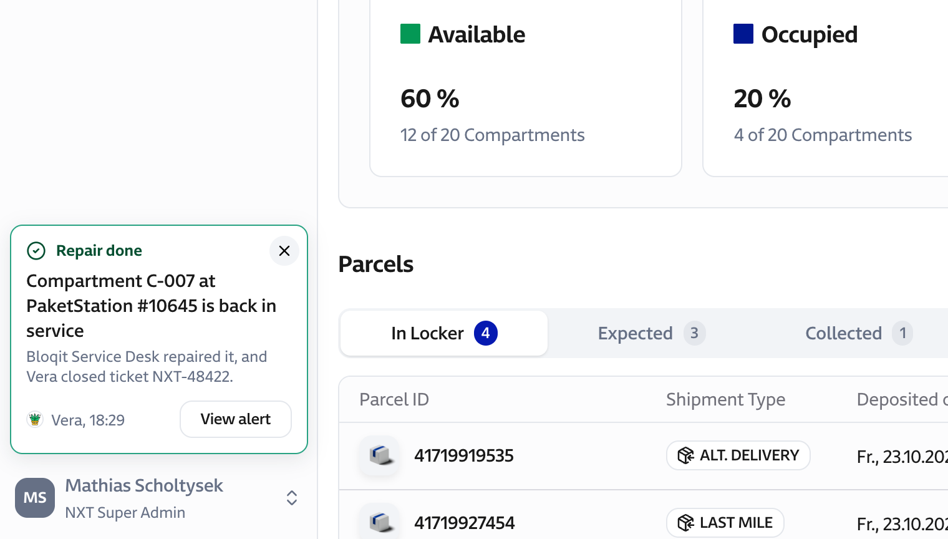948x539 pixels.
Task: Click the Occupied card title
Action: [x=810, y=34]
